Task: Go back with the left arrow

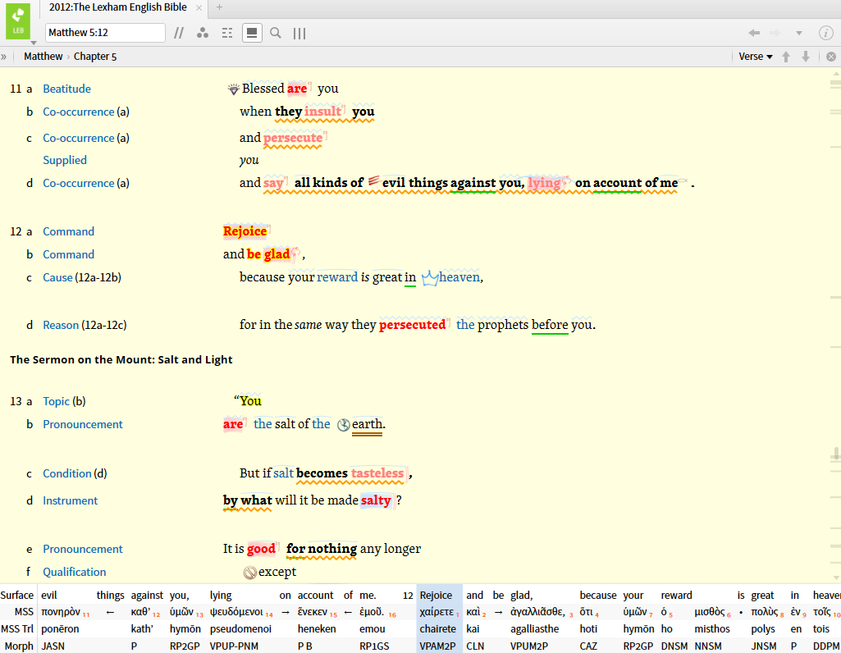Action: [x=754, y=33]
